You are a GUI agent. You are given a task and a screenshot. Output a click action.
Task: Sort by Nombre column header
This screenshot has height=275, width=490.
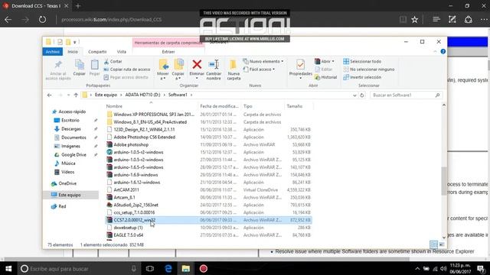tap(114, 106)
